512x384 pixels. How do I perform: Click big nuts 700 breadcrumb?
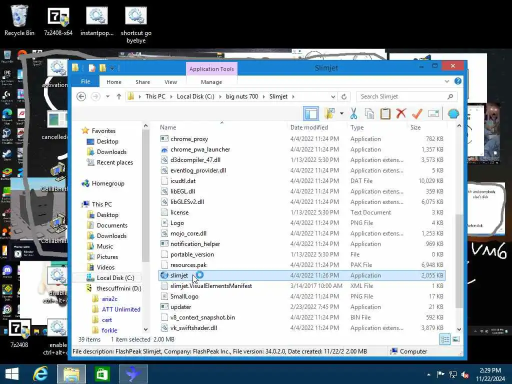242,96
